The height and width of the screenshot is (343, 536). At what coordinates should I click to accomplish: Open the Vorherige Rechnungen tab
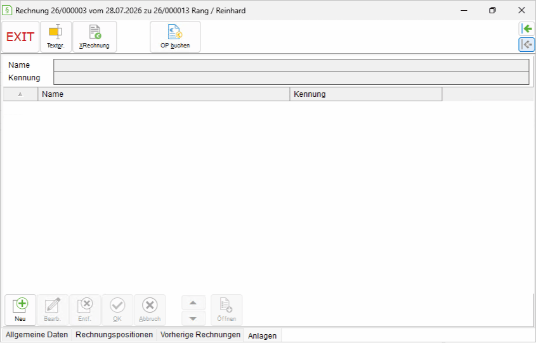[x=200, y=335]
